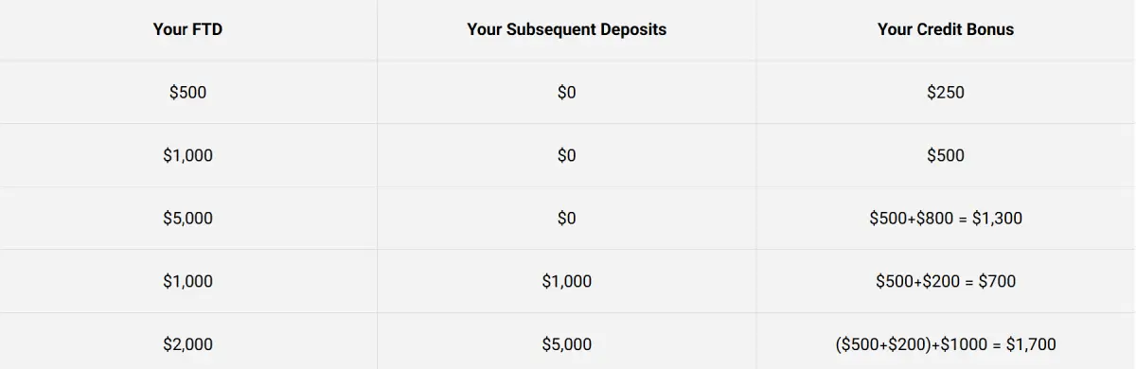Select the $500 FTD cell

(x=187, y=93)
